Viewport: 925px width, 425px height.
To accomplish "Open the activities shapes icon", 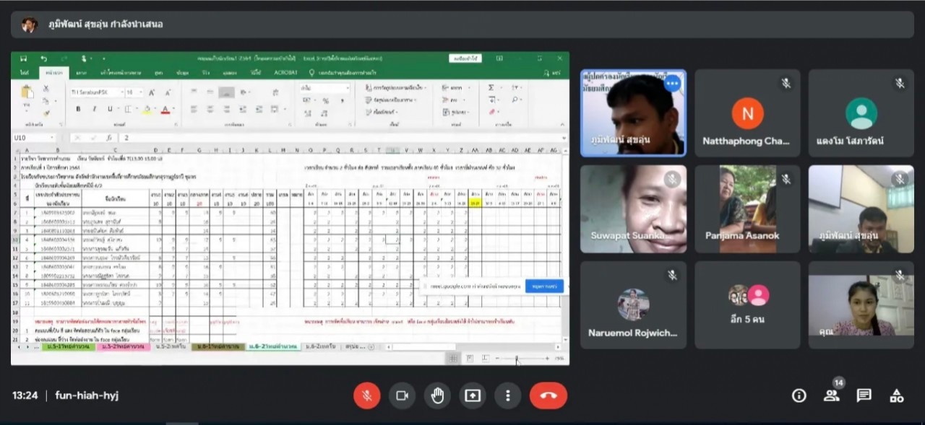I will (896, 395).
